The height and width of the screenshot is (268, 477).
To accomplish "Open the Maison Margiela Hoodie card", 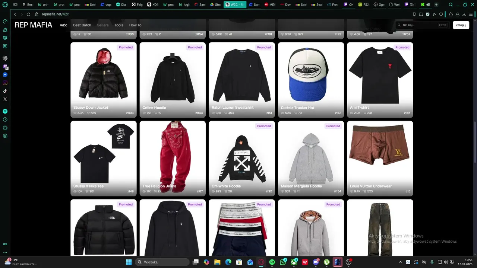I will 311,159.
